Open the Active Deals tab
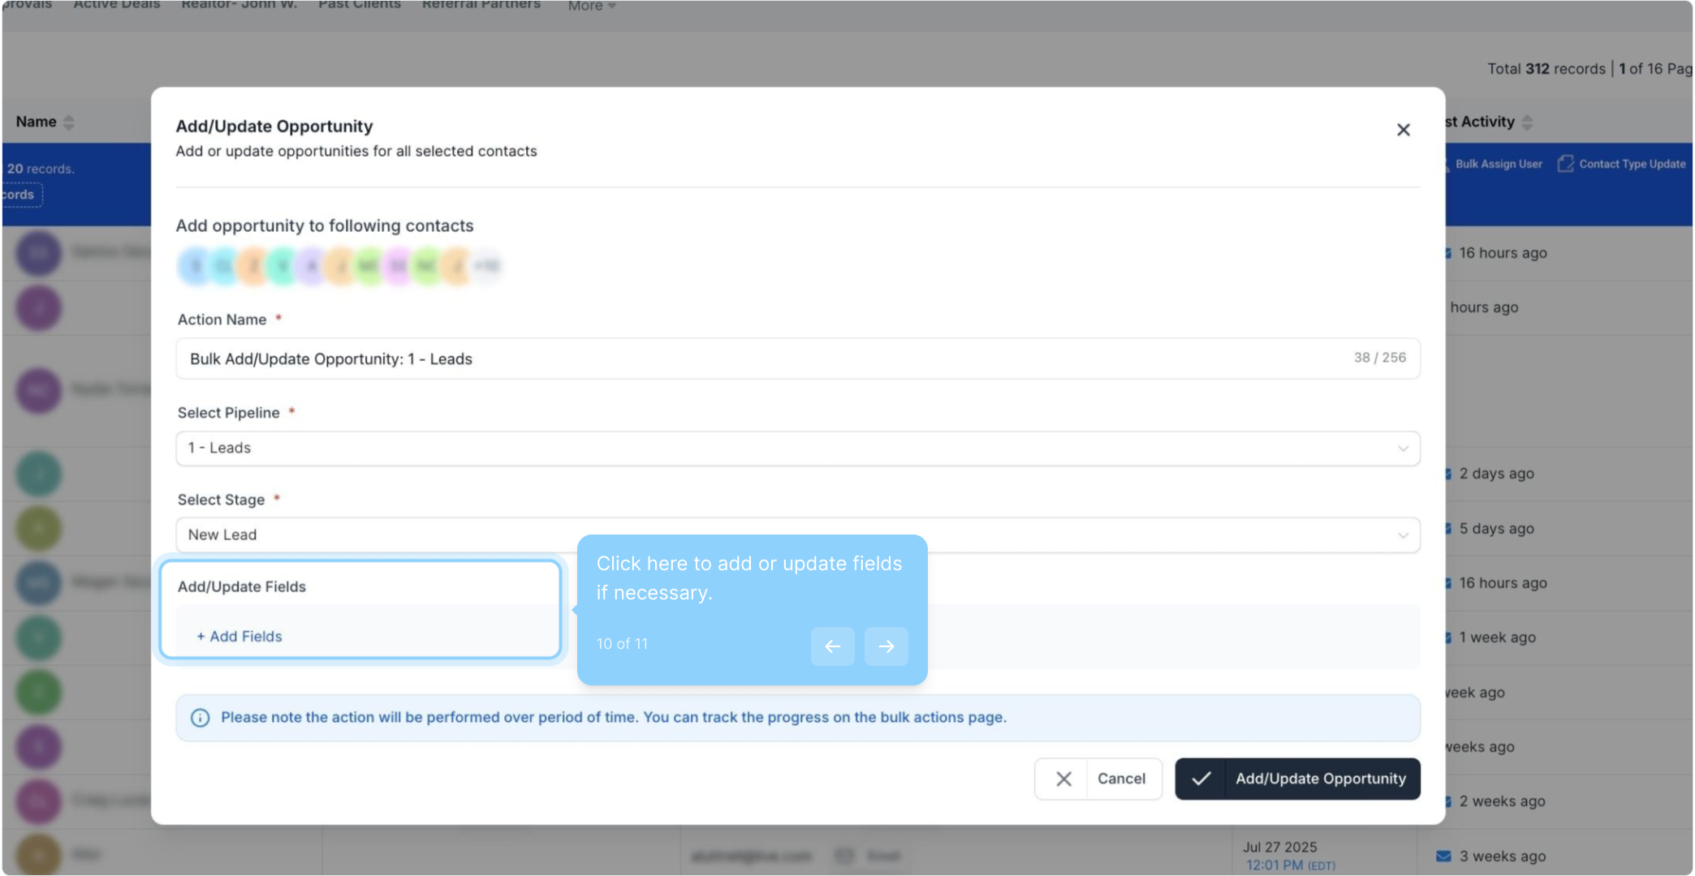The height and width of the screenshot is (876, 1695). [x=116, y=6]
